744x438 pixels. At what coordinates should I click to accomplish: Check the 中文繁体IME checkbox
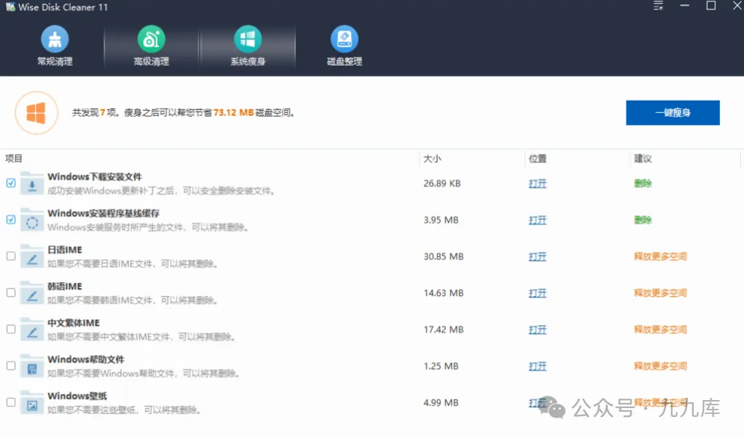click(x=11, y=329)
